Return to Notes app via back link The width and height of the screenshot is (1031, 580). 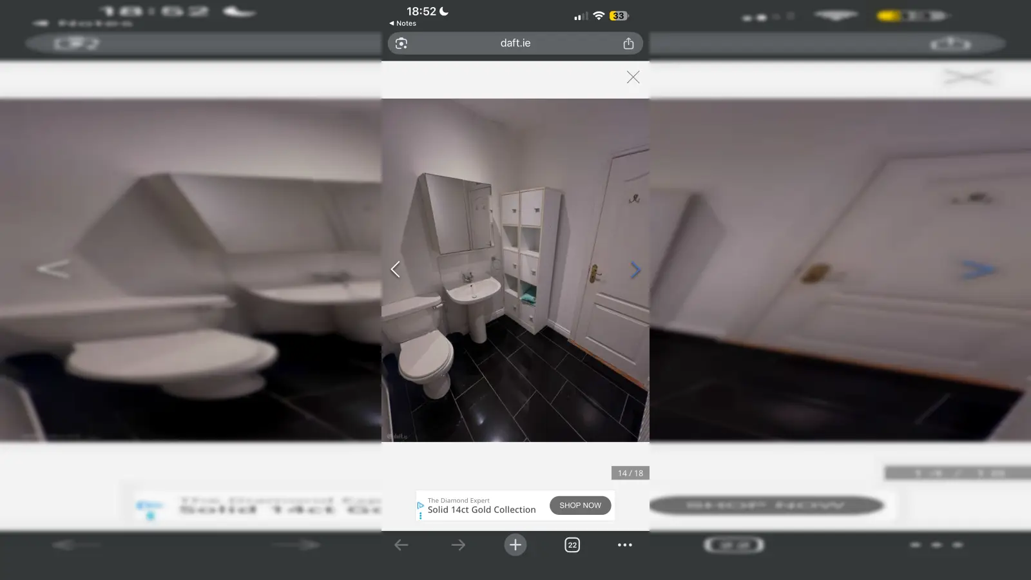coord(403,23)
